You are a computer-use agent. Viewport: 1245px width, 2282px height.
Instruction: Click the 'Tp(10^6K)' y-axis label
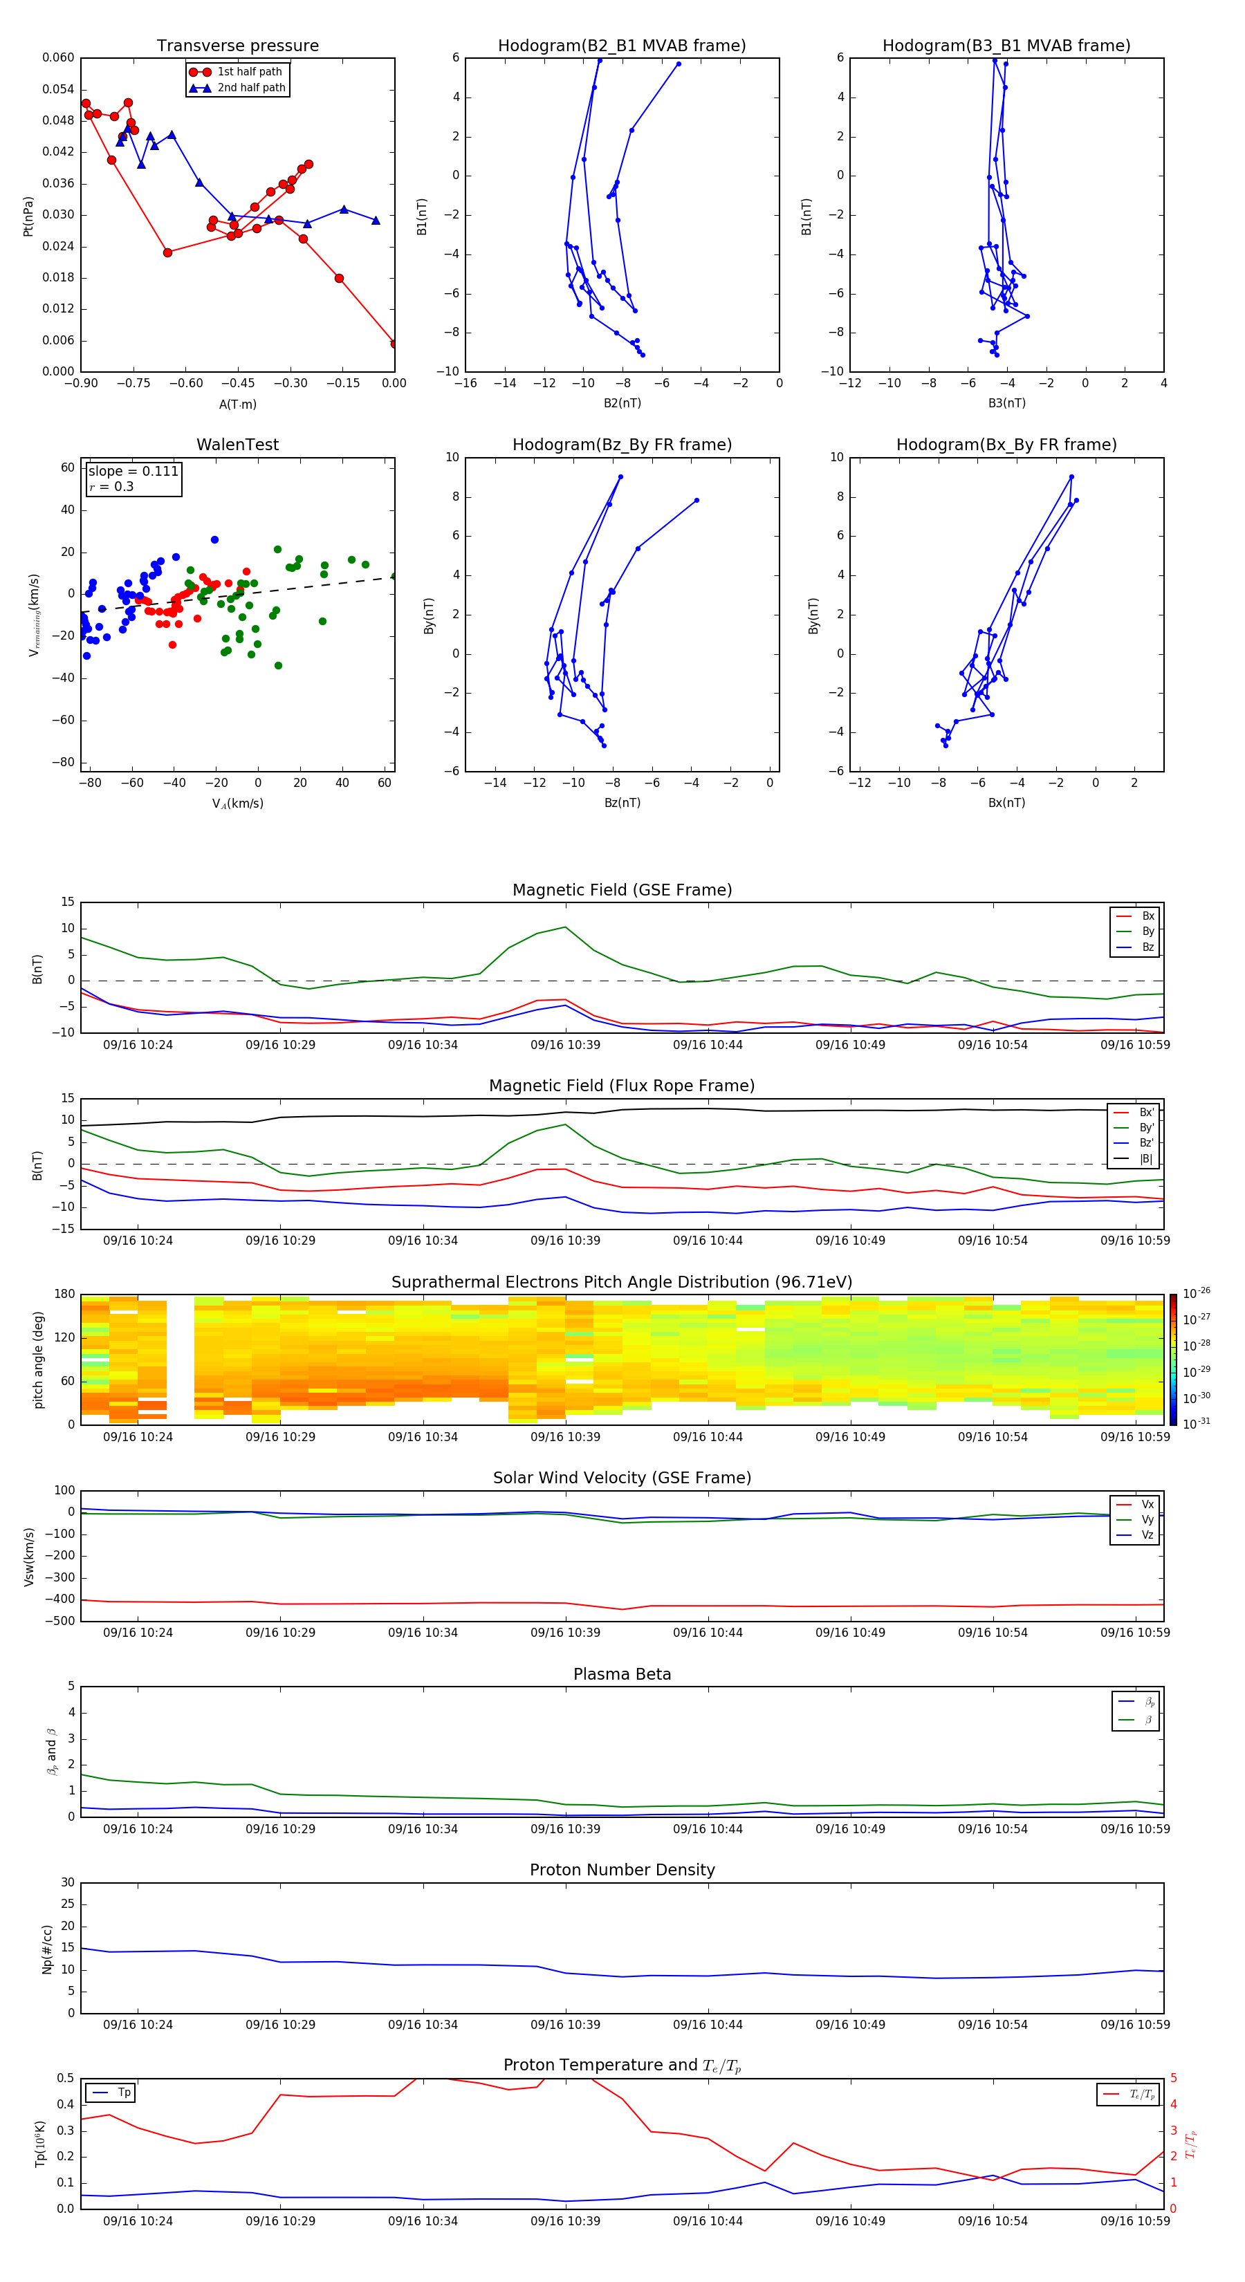[40, 2144]
